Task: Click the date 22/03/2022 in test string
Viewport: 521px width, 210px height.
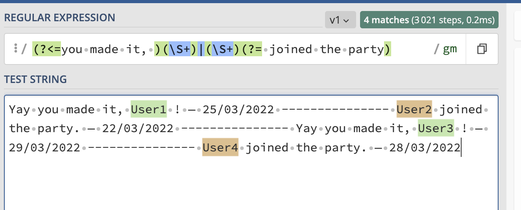Action: (138, 128)
